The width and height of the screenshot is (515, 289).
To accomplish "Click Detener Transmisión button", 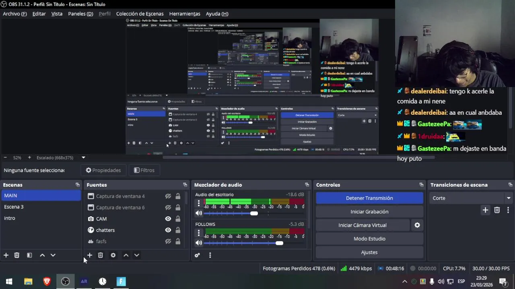I will click(x=369, y=198).
